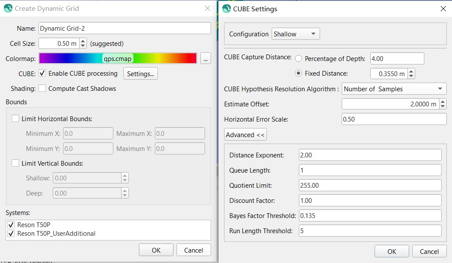Edit the grid Name field

coord(125,28)
